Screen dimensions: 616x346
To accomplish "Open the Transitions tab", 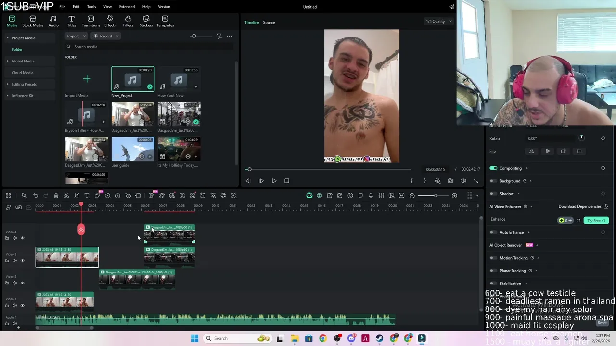I will point(90,22).
